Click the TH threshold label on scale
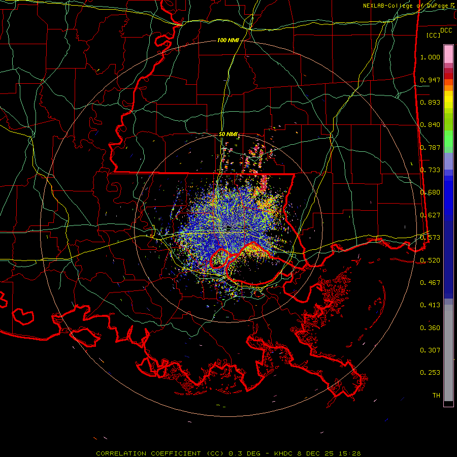Viewport: 457px width, 457px height. (436, 396)
